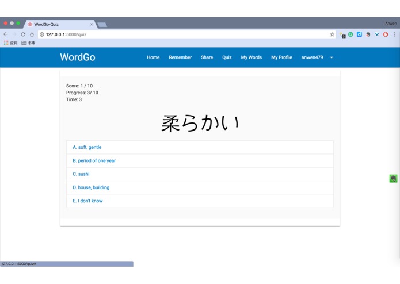Open My Words page
Screen dimensions: 400x284
click(x=252, y=57)
